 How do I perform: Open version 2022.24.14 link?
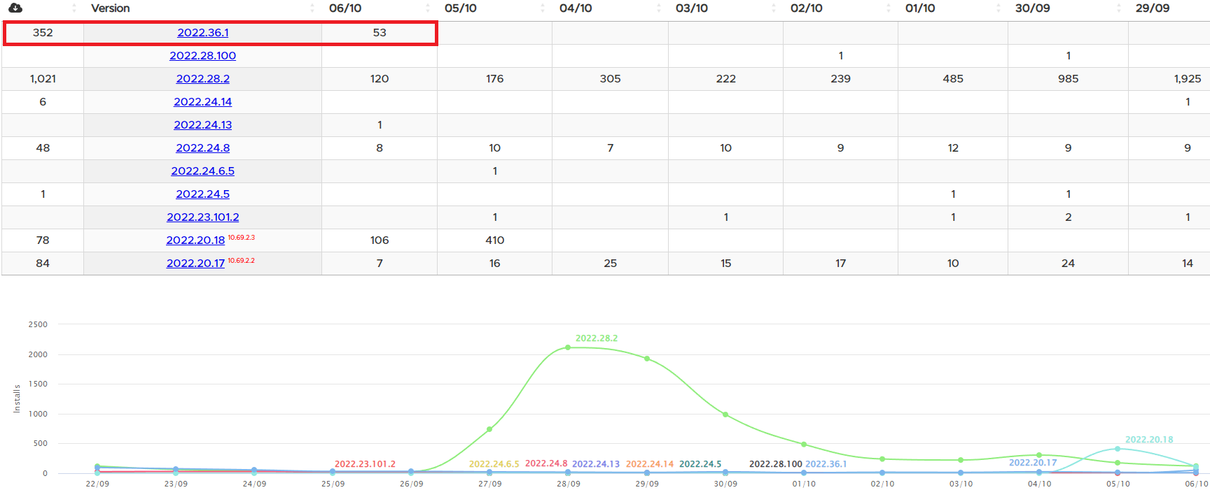tap(202, 102)
